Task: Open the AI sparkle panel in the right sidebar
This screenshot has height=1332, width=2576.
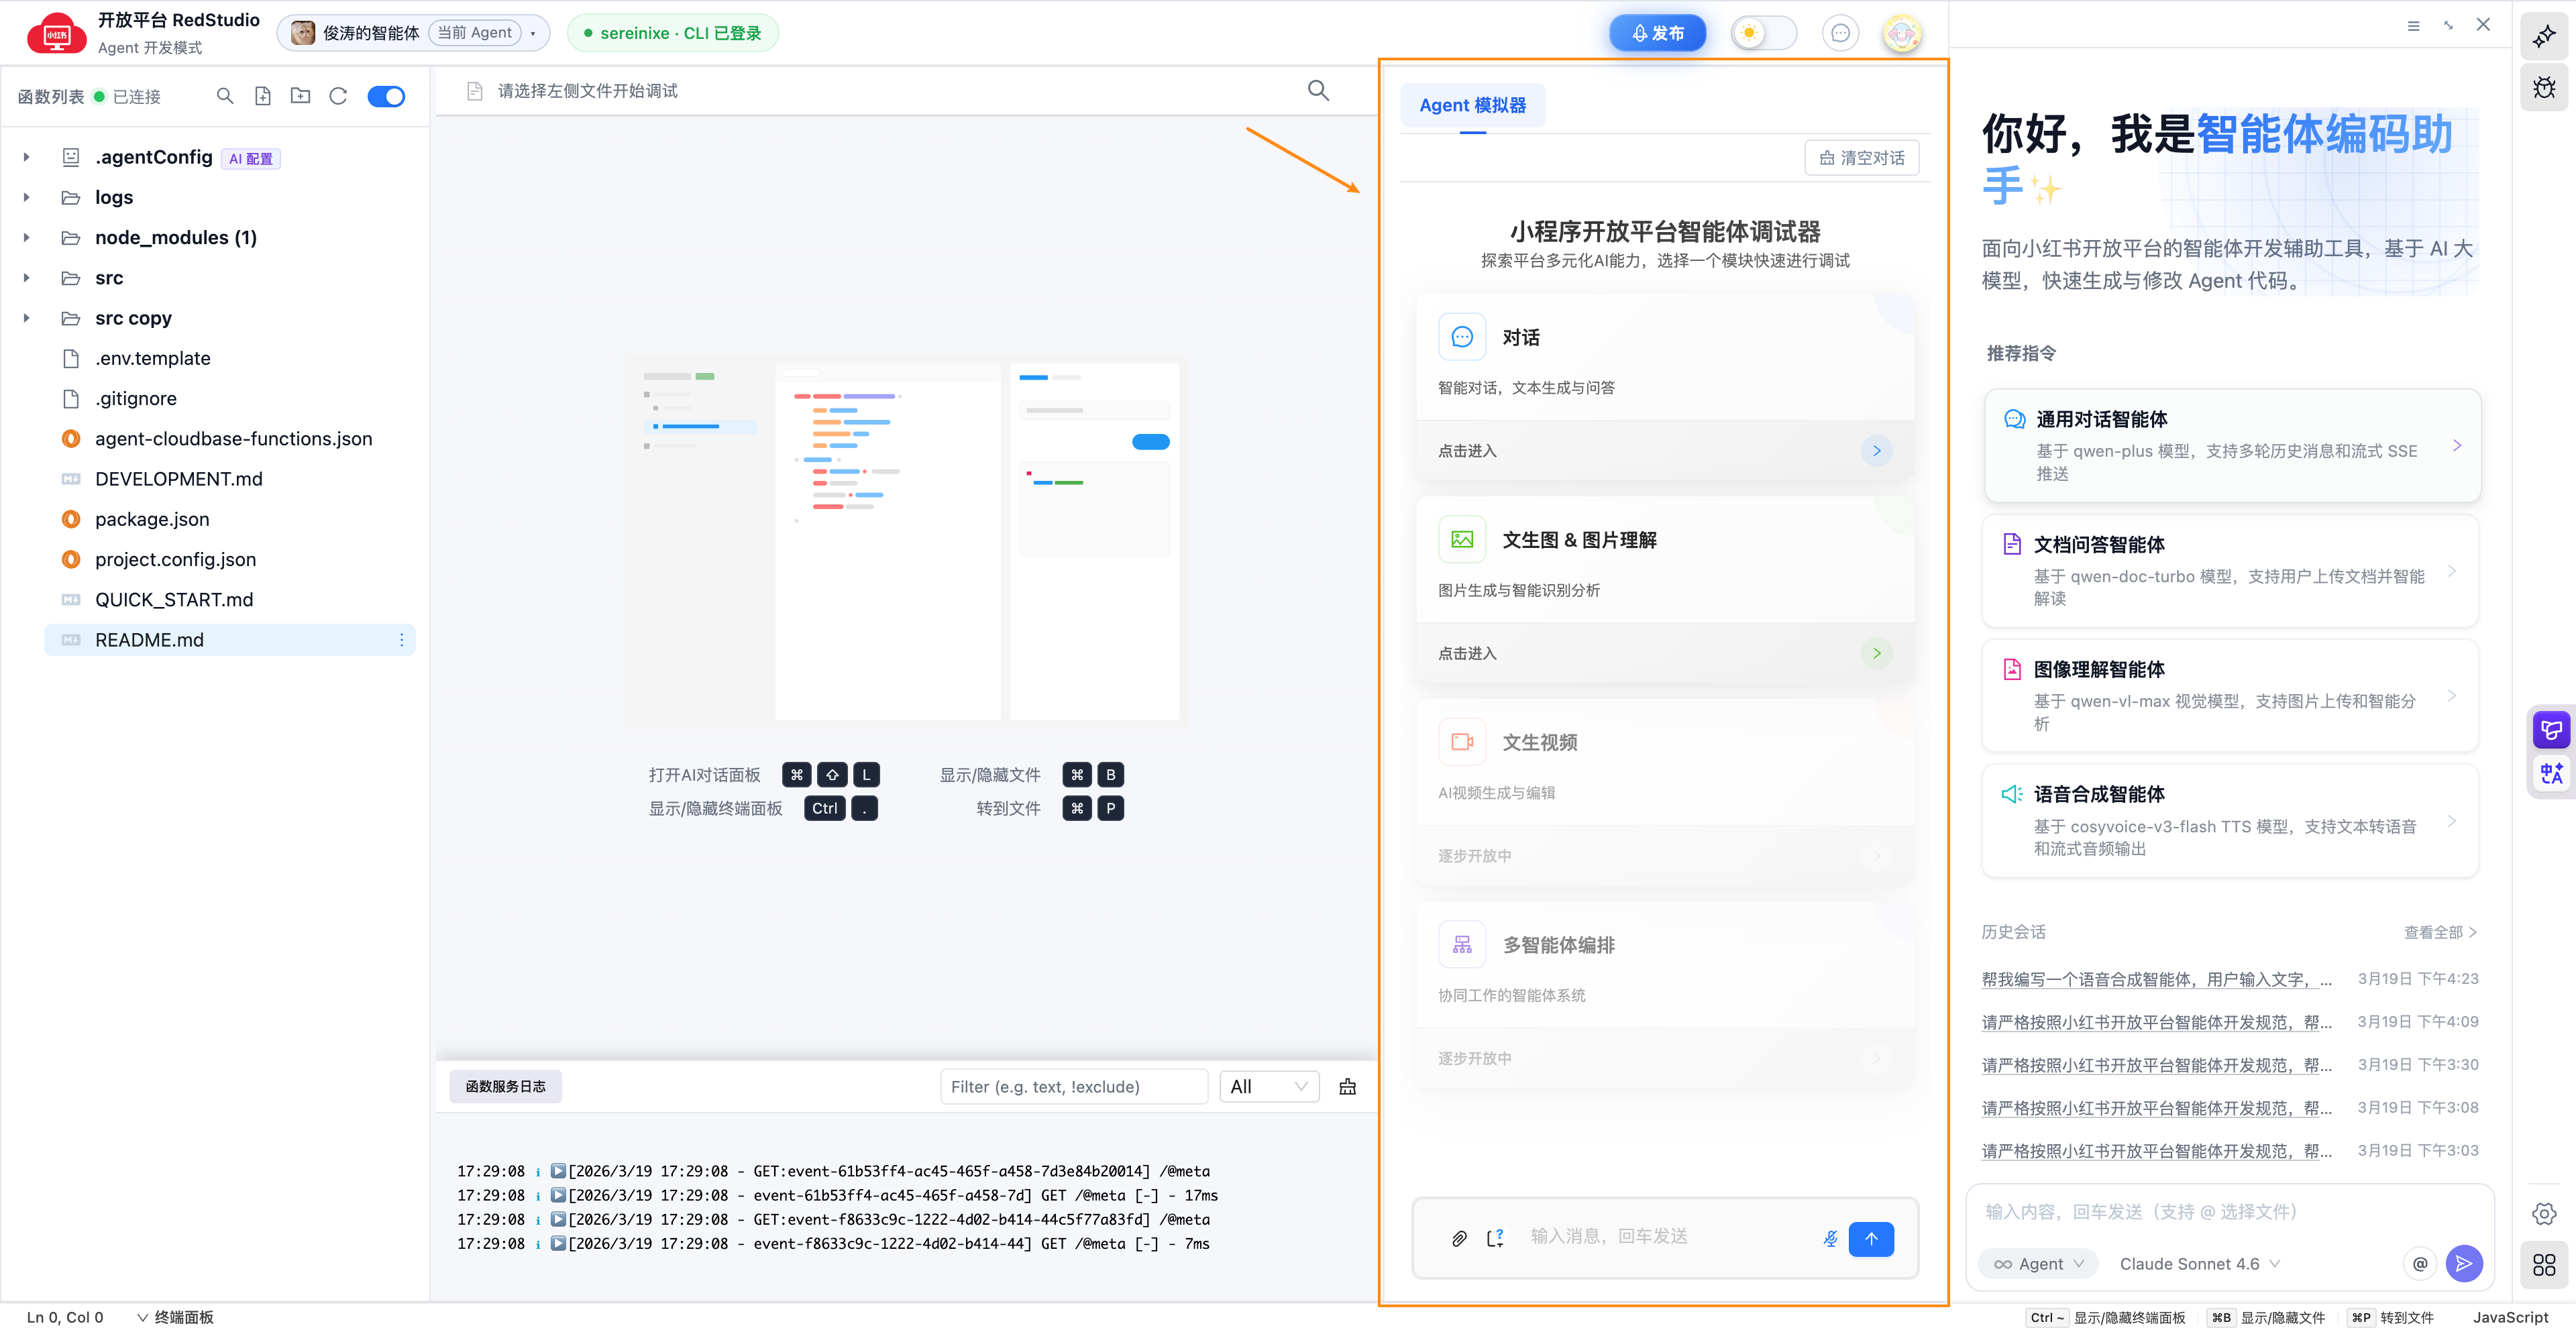Action: (x=2544, y=37)
